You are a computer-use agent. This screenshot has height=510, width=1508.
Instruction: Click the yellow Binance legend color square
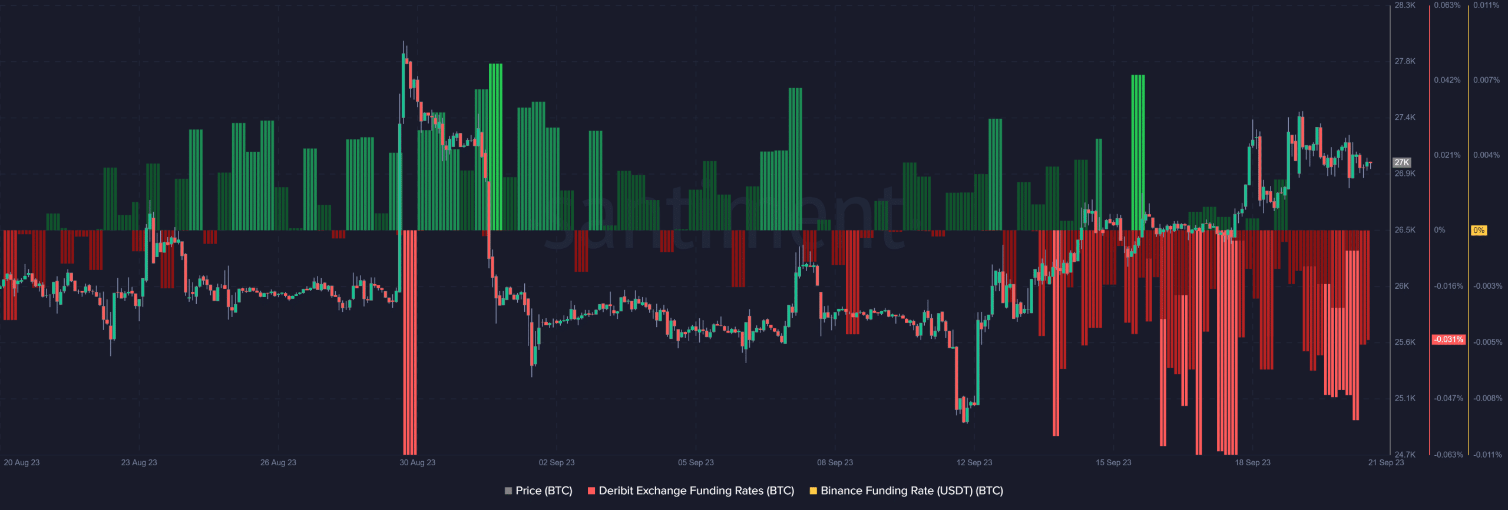(x=813, y=491)
